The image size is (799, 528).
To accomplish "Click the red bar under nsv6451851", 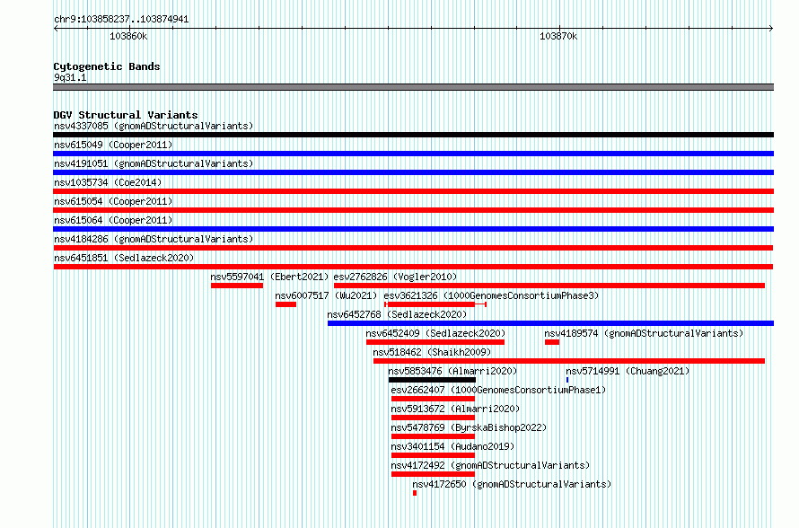I will pos(413,267).
